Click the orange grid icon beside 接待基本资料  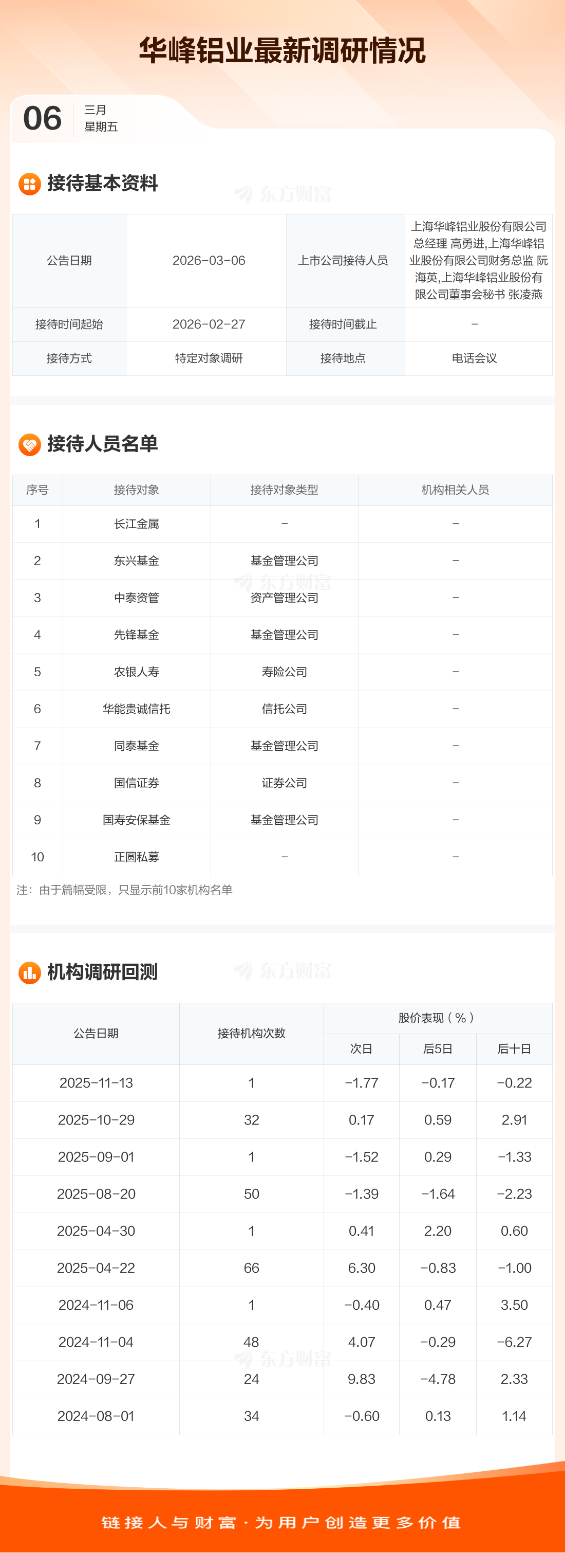tap(29, 184)
